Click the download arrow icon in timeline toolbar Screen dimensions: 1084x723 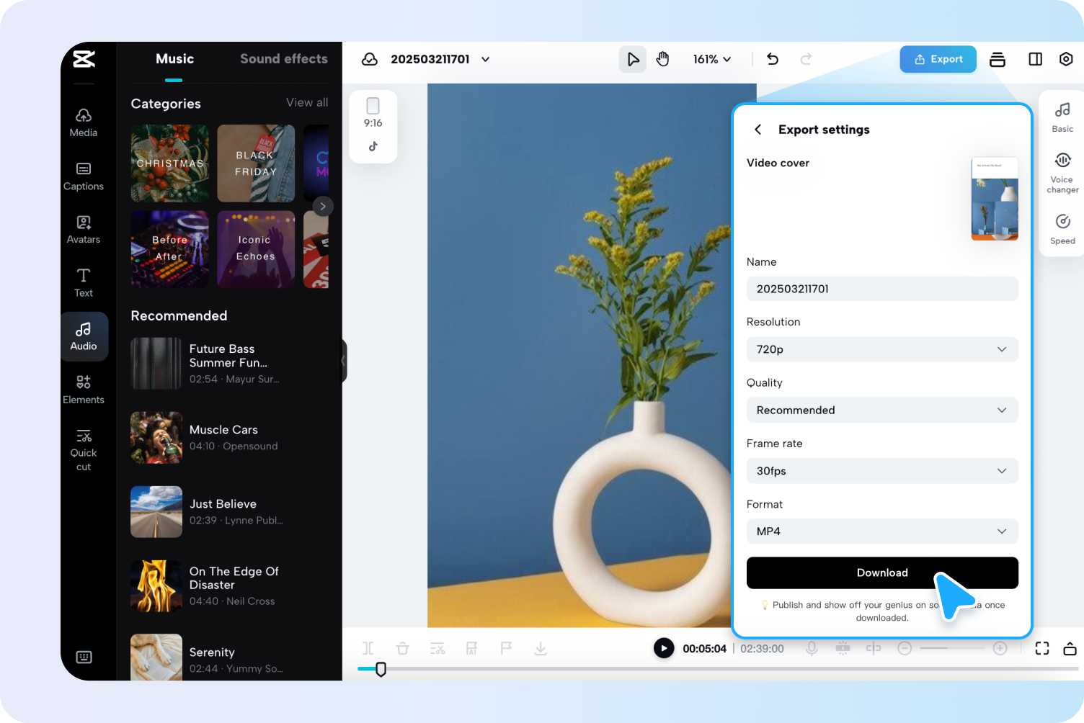point(541,648)
